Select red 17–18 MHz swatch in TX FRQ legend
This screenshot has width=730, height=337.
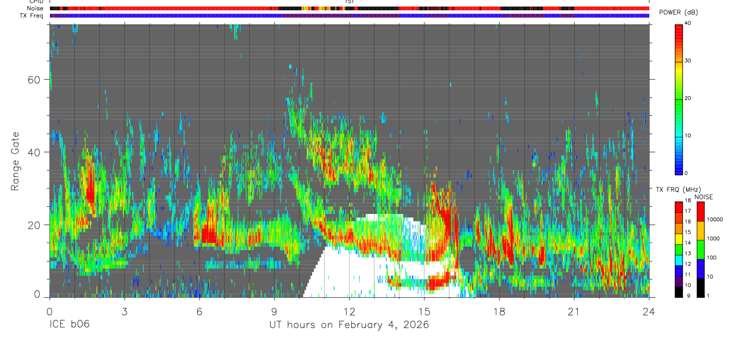click(679, 207)
